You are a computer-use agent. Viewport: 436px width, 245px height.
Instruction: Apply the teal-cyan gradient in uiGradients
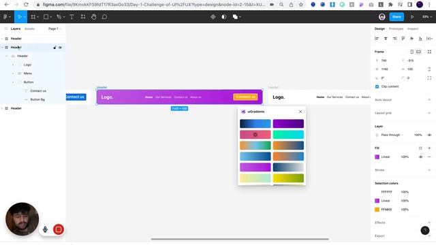click(288, 135)
